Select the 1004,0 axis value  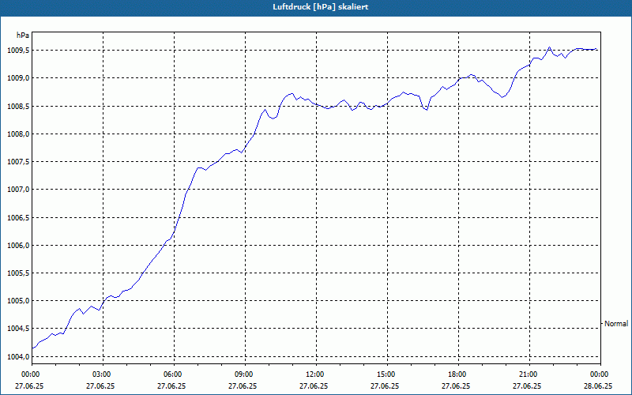coord(18,357)
